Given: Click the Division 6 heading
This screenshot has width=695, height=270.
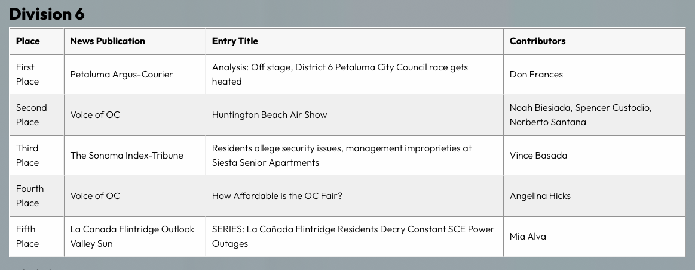Looking at the screenshot, I should coord(47,14).
